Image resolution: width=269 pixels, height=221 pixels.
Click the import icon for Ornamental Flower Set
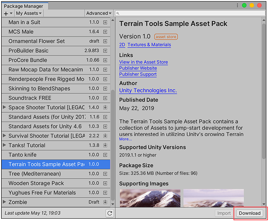coord(105,41)
